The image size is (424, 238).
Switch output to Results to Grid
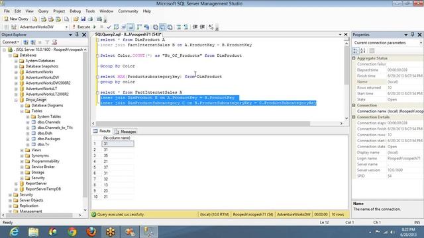162,27
